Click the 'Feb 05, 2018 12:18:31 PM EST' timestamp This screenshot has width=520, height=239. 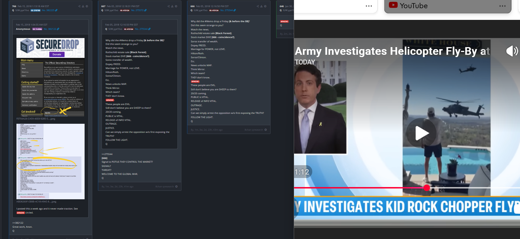click(123, 6)
